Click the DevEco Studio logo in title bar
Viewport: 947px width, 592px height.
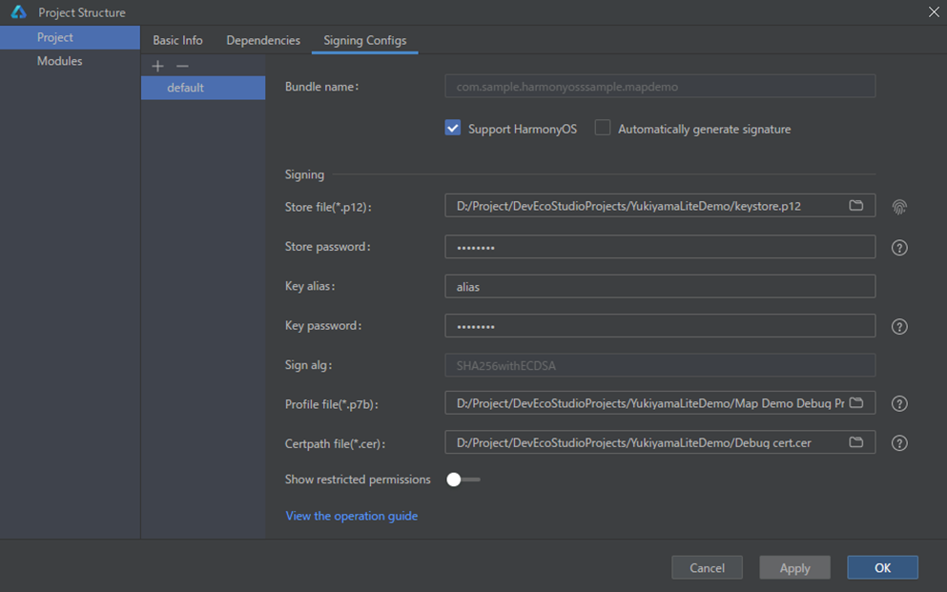coord(19,12)
